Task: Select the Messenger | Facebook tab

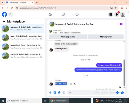Action: [19, 3]
